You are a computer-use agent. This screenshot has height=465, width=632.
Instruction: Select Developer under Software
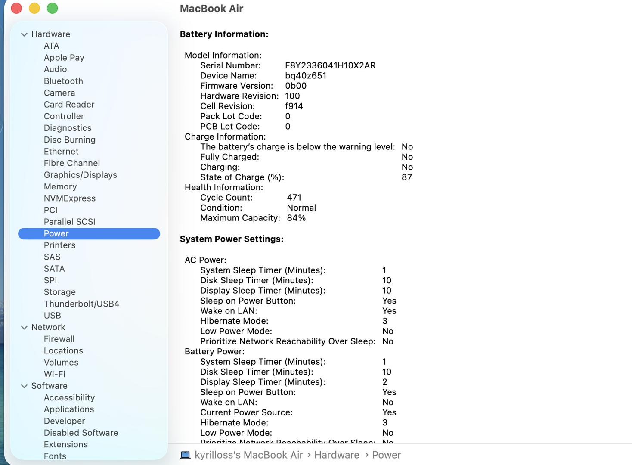64,421
